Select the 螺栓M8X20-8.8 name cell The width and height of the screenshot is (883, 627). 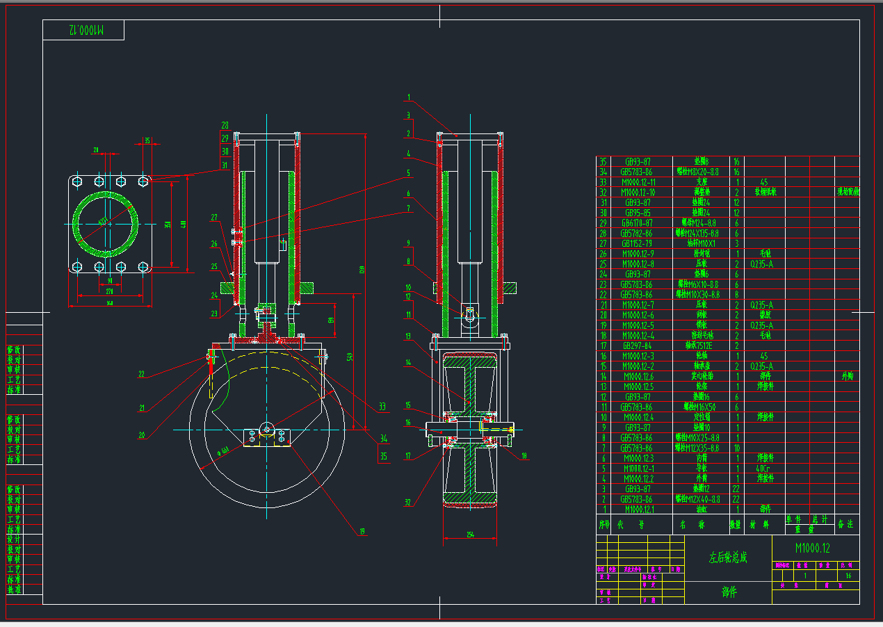pyautogui.click(x=698, y=172)
